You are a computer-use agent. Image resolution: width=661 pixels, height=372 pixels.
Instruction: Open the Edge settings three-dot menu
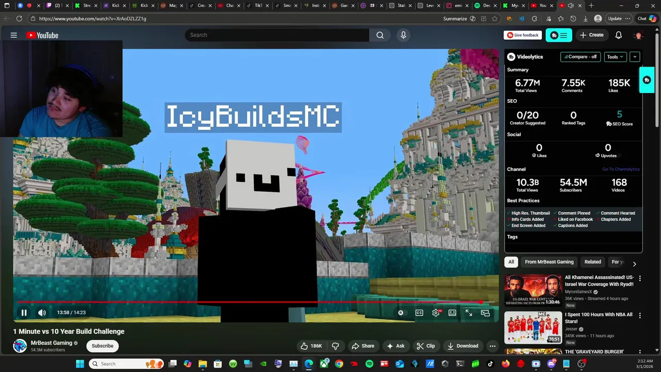(627, 19)
